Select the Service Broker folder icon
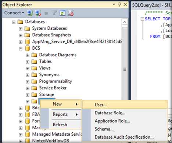 tap(34, 88)
